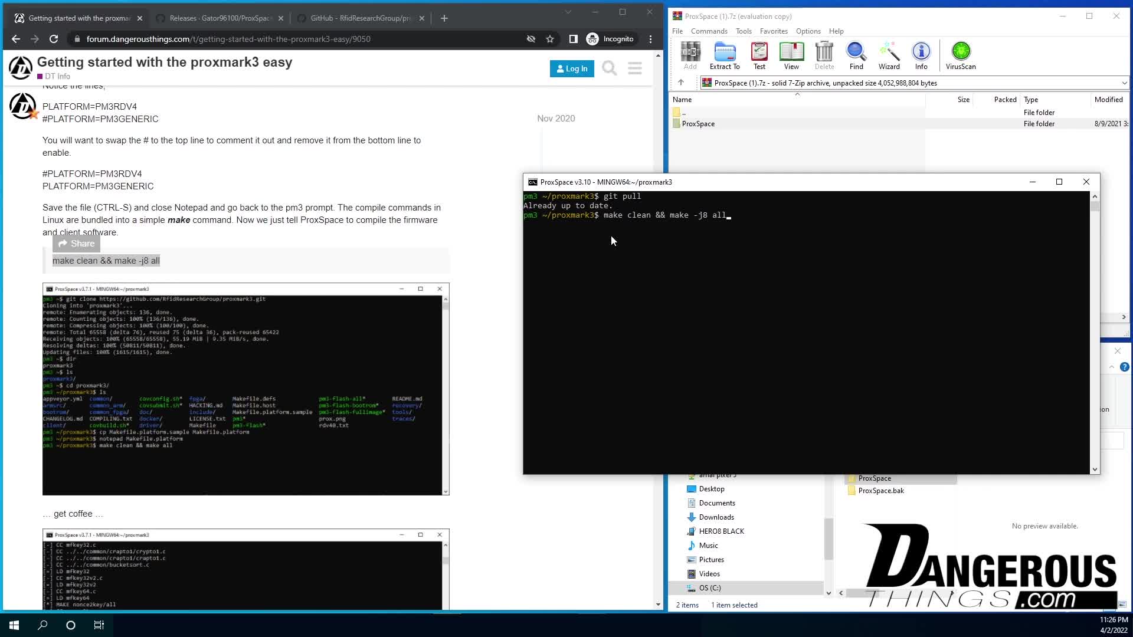This screenshot has height=637, width=1133.
Task: Open the forum hamburger menu
Action: pyautogui.click(x=635, y=68)
